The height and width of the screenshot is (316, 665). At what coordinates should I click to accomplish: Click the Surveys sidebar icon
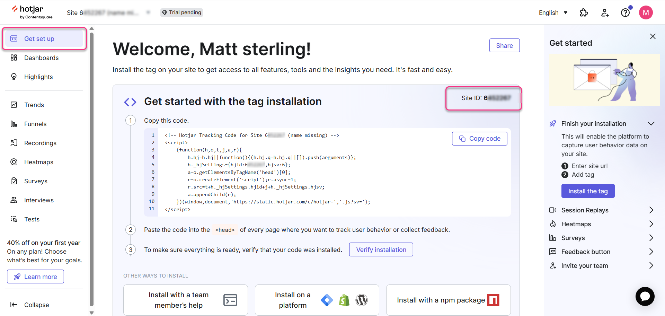(14, 181)
